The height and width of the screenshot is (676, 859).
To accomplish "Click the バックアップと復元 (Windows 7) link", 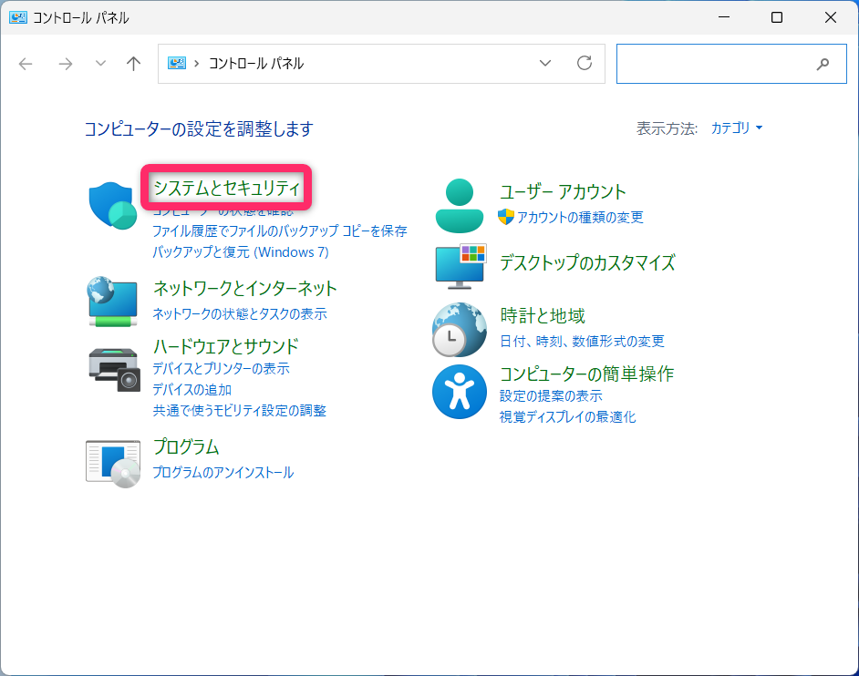I will coord(240,251).
